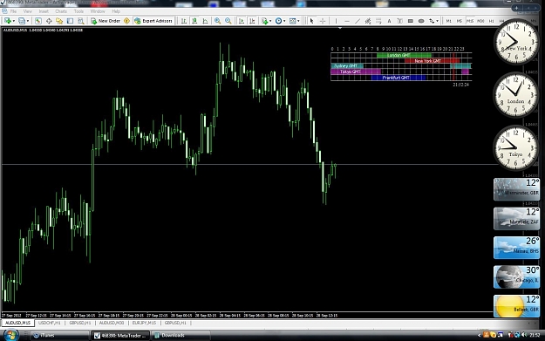
Task: Open the View menu
Action: [x=27, y=11]
